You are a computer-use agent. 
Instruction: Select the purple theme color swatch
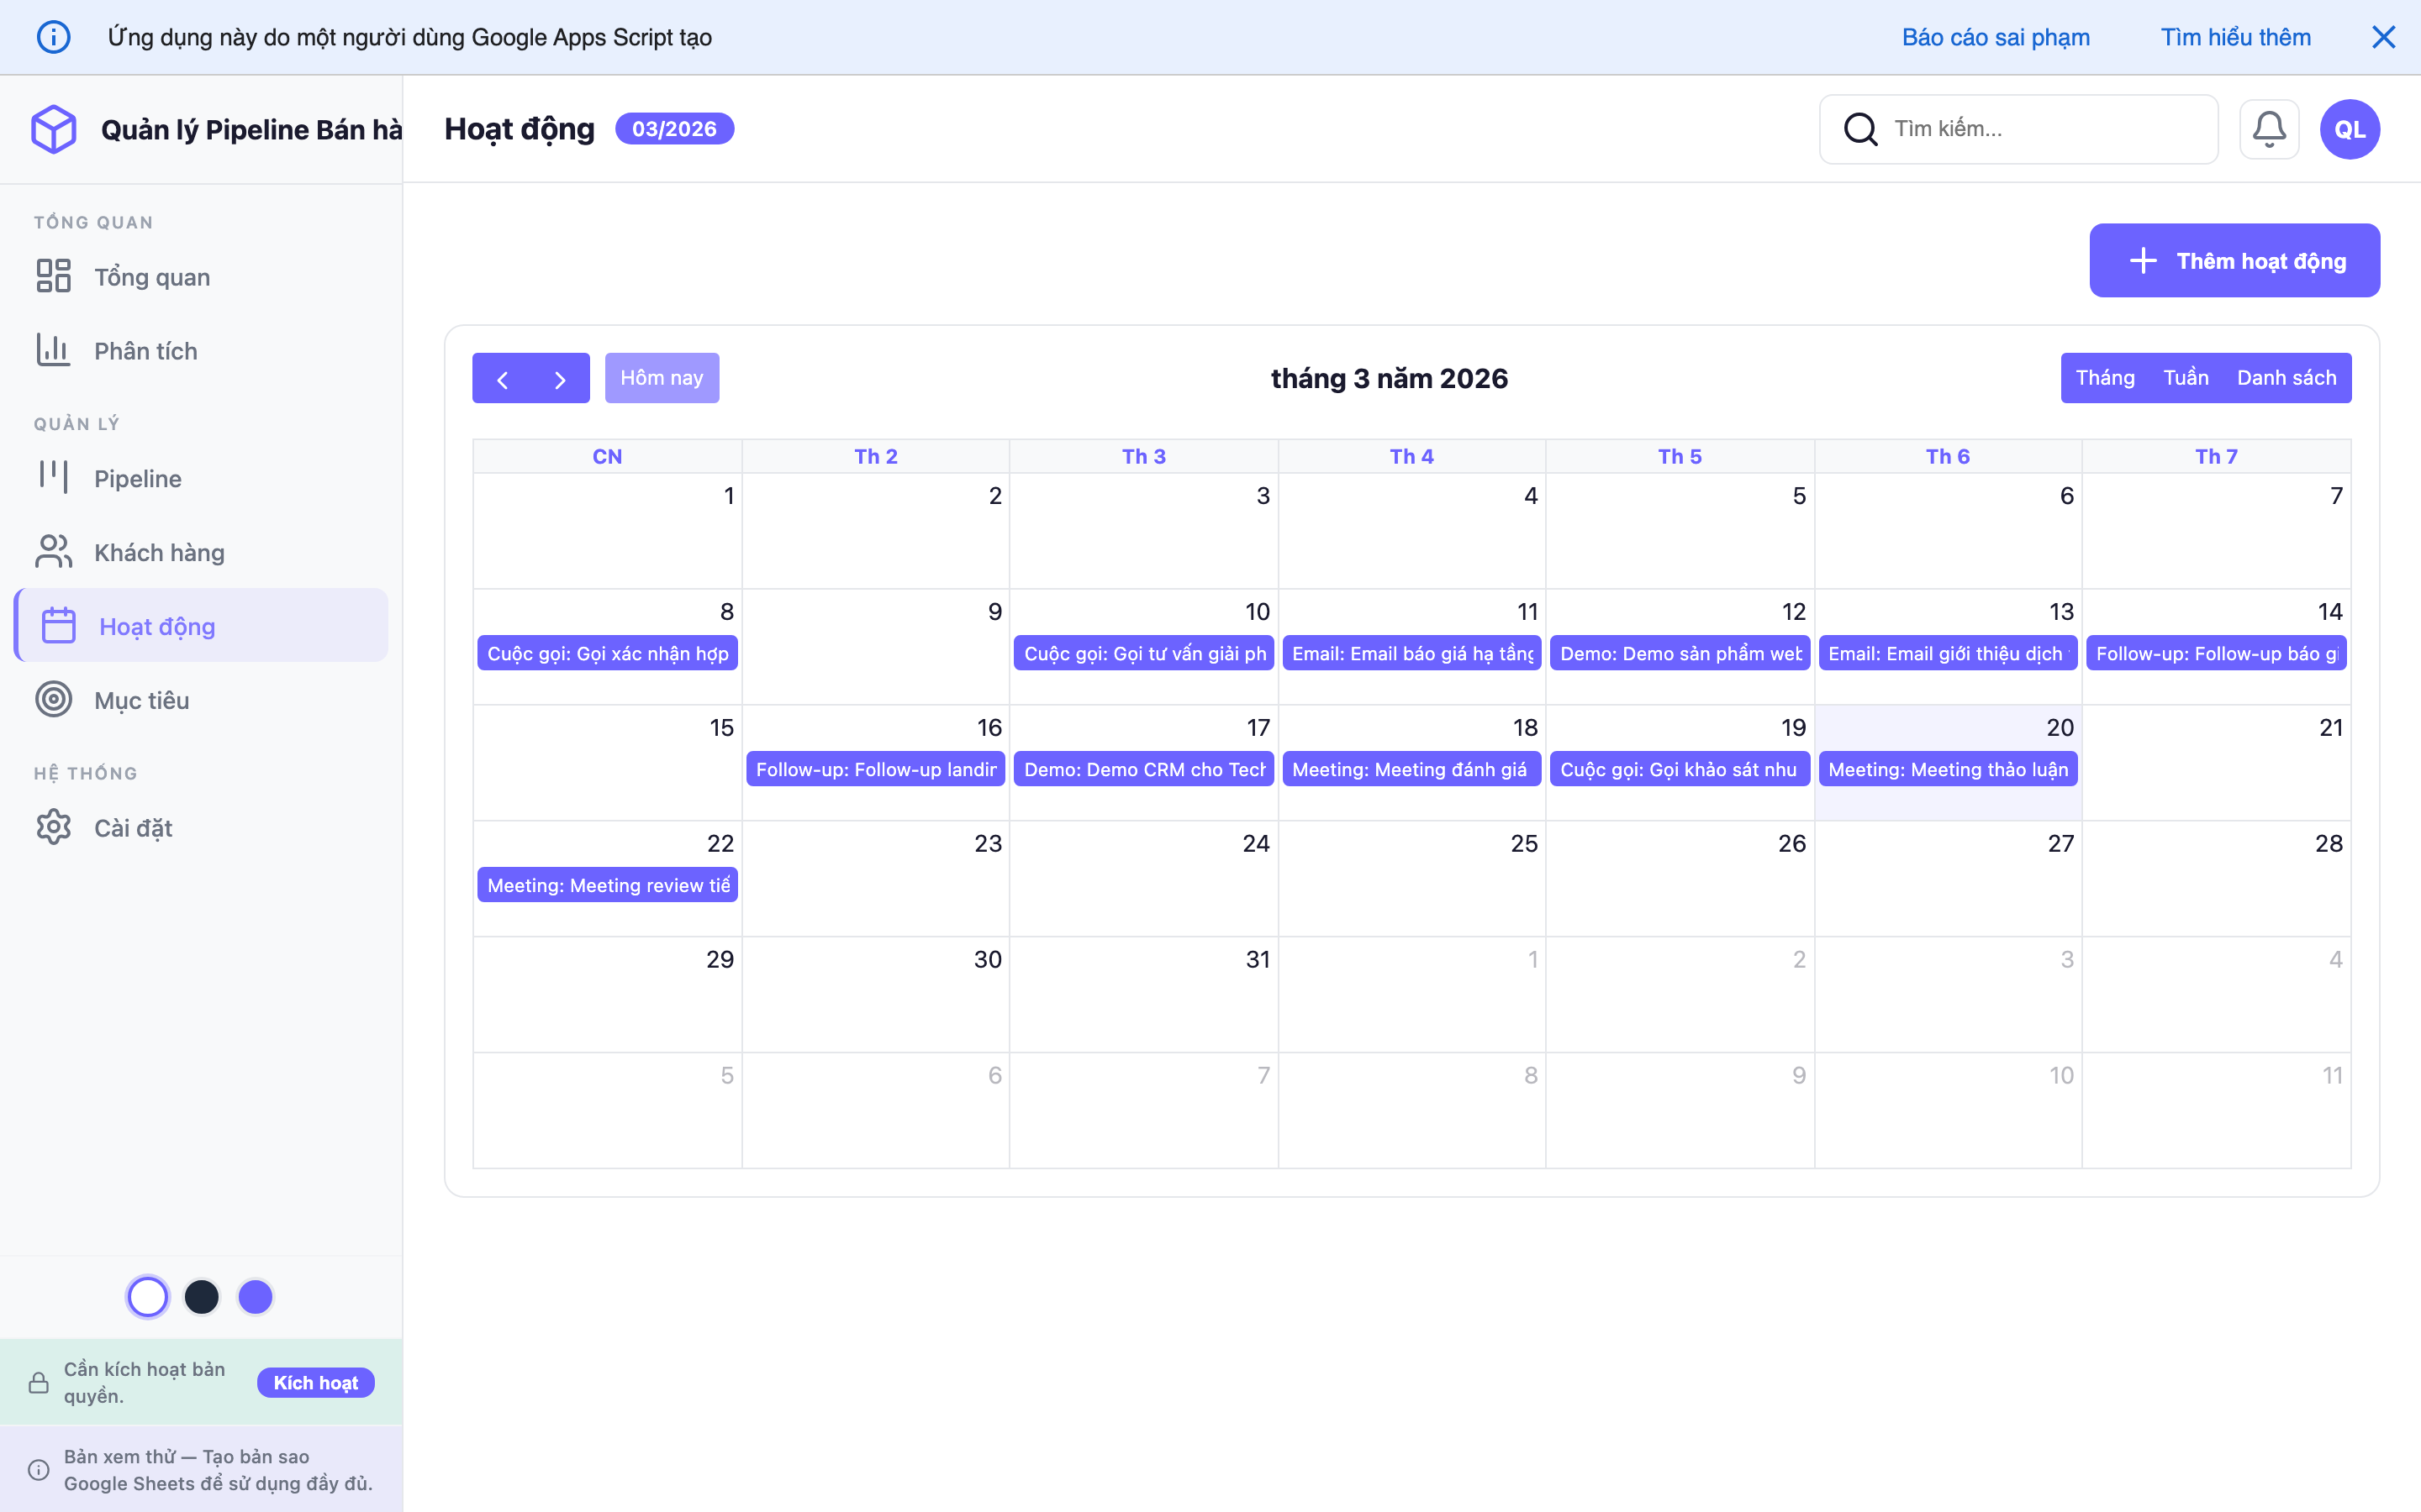255,1297
